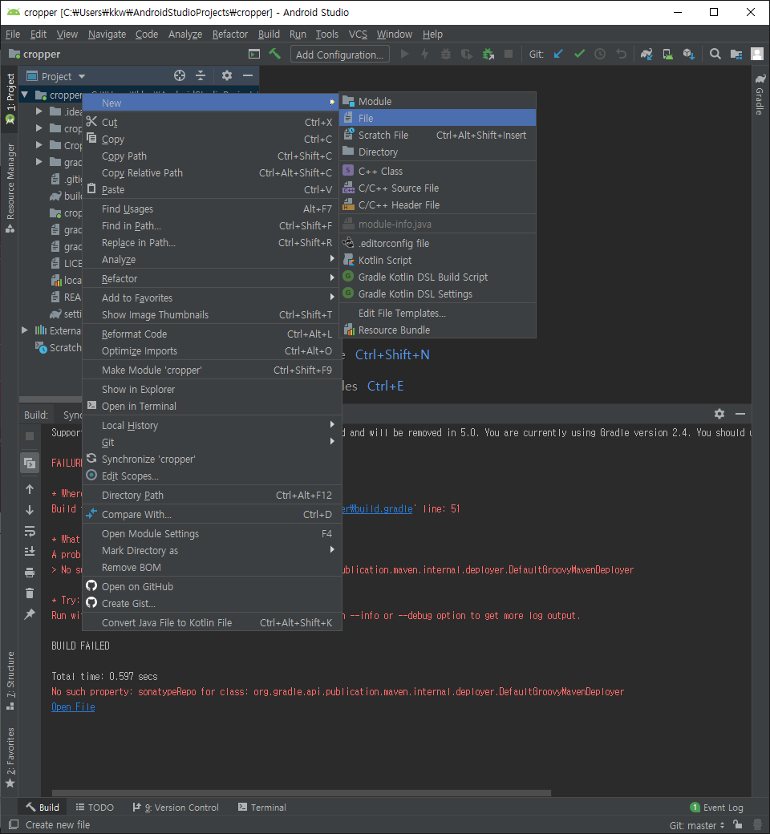The image size is (770, 834).
Task: Click the print icon in Build panel
Action: (30, 573)
